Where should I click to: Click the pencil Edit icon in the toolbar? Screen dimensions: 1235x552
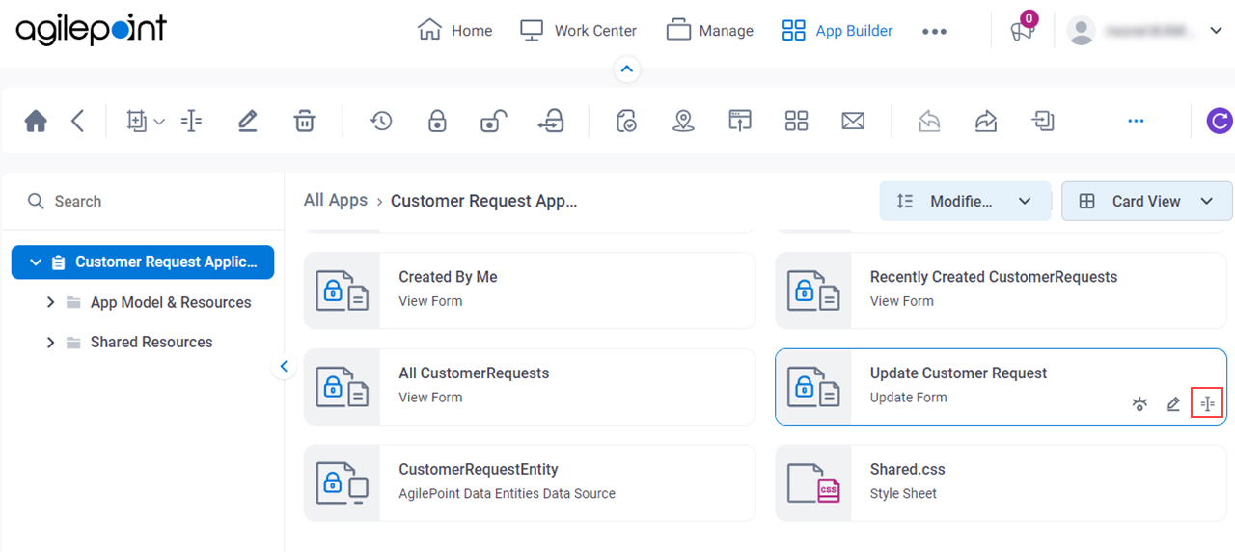point(248,122)
